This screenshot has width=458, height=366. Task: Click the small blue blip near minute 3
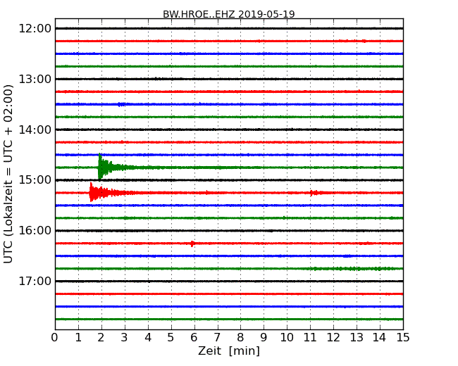point(121,104)
